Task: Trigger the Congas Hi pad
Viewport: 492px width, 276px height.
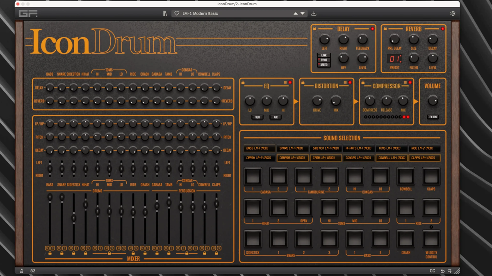Action: (x=355, y=176)
